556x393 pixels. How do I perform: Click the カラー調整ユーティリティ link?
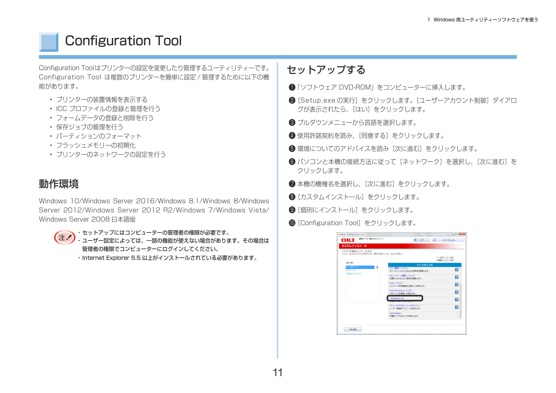point(399,268)
